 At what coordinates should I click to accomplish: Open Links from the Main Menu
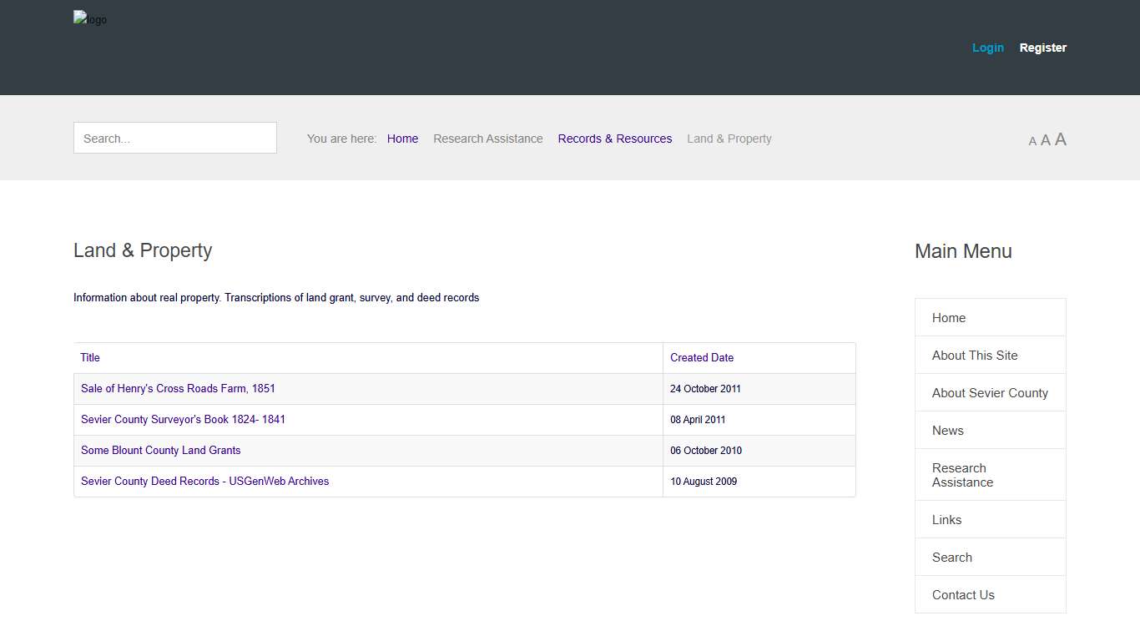coord(946,520)
